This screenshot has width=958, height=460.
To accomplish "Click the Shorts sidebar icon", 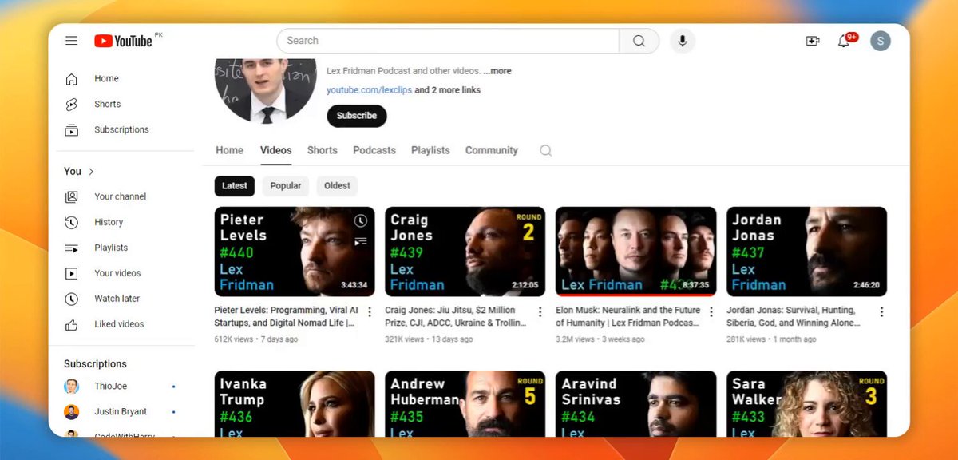I will tap(72, 105).
